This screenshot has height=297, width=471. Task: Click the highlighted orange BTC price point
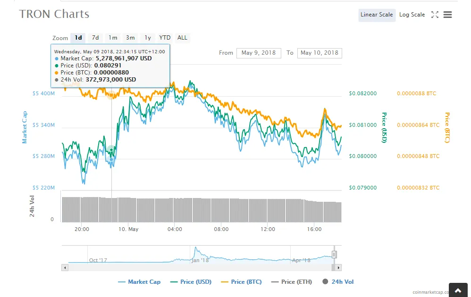(x=111, y=95)
